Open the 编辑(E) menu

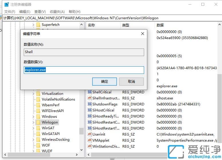click(25, 12)
